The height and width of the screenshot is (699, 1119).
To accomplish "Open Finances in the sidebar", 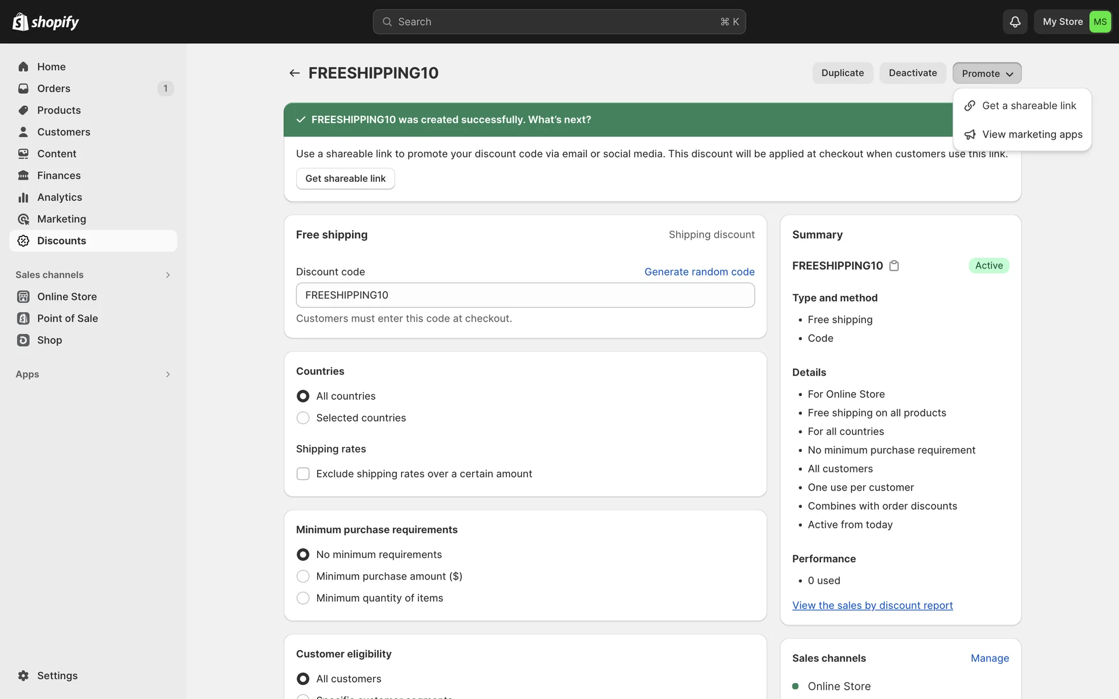I will click(x=58, y=175).
